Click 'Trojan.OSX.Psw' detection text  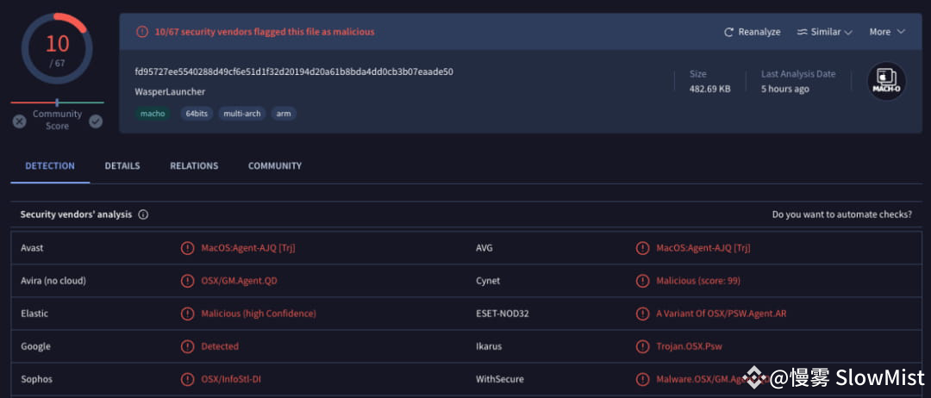690,345
